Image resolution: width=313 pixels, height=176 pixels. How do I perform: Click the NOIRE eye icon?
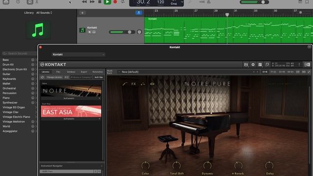152,84
